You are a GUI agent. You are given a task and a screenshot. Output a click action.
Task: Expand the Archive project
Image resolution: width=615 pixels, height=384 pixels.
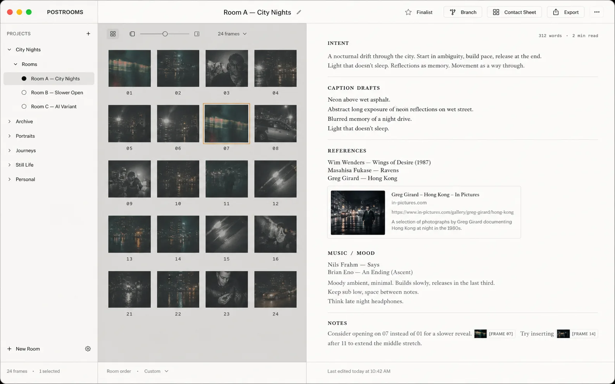tap(9, 122)
